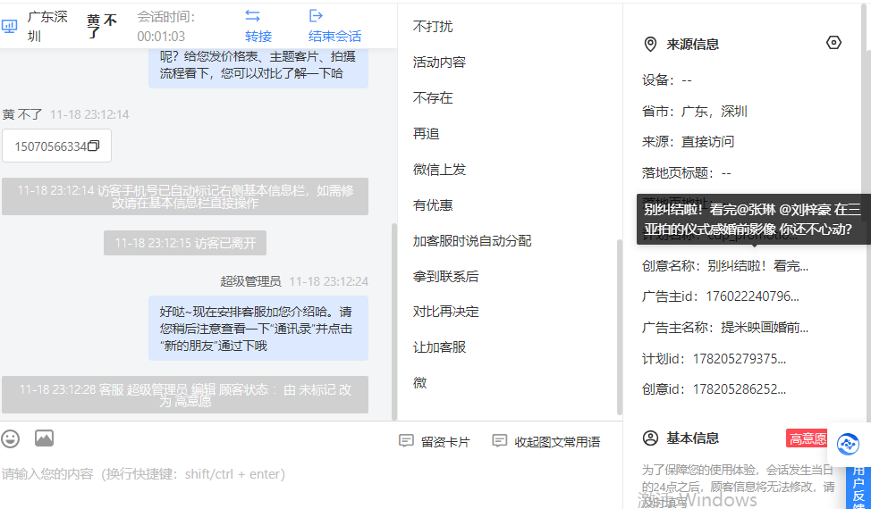
Task: Collapse quick phrases via 收起图文常用语
Action: pyautogui.click(x=546, y=441)
